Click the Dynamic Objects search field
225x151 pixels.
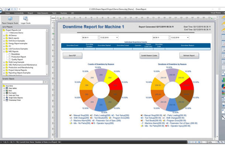click(x=23, y=82)
